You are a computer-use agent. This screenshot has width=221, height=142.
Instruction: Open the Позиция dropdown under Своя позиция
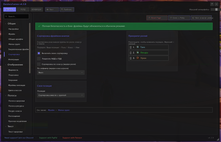point(61,95)
